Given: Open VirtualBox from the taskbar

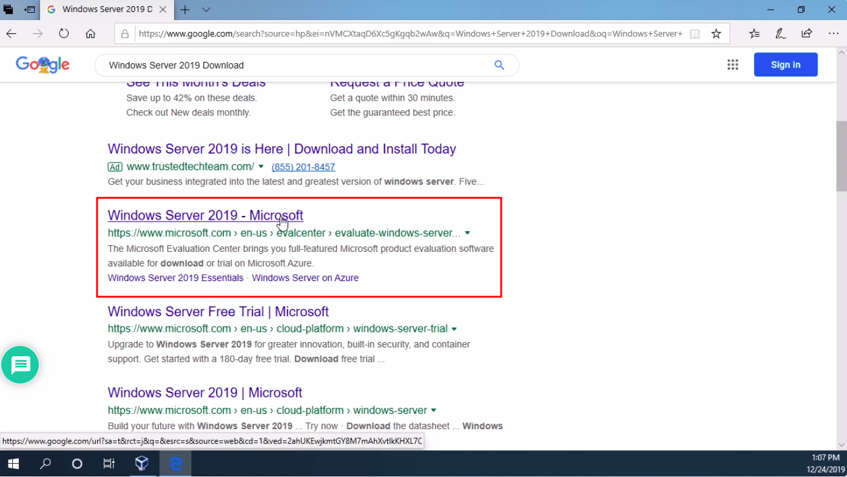Looking at the screenshot, I should point(141,464).
